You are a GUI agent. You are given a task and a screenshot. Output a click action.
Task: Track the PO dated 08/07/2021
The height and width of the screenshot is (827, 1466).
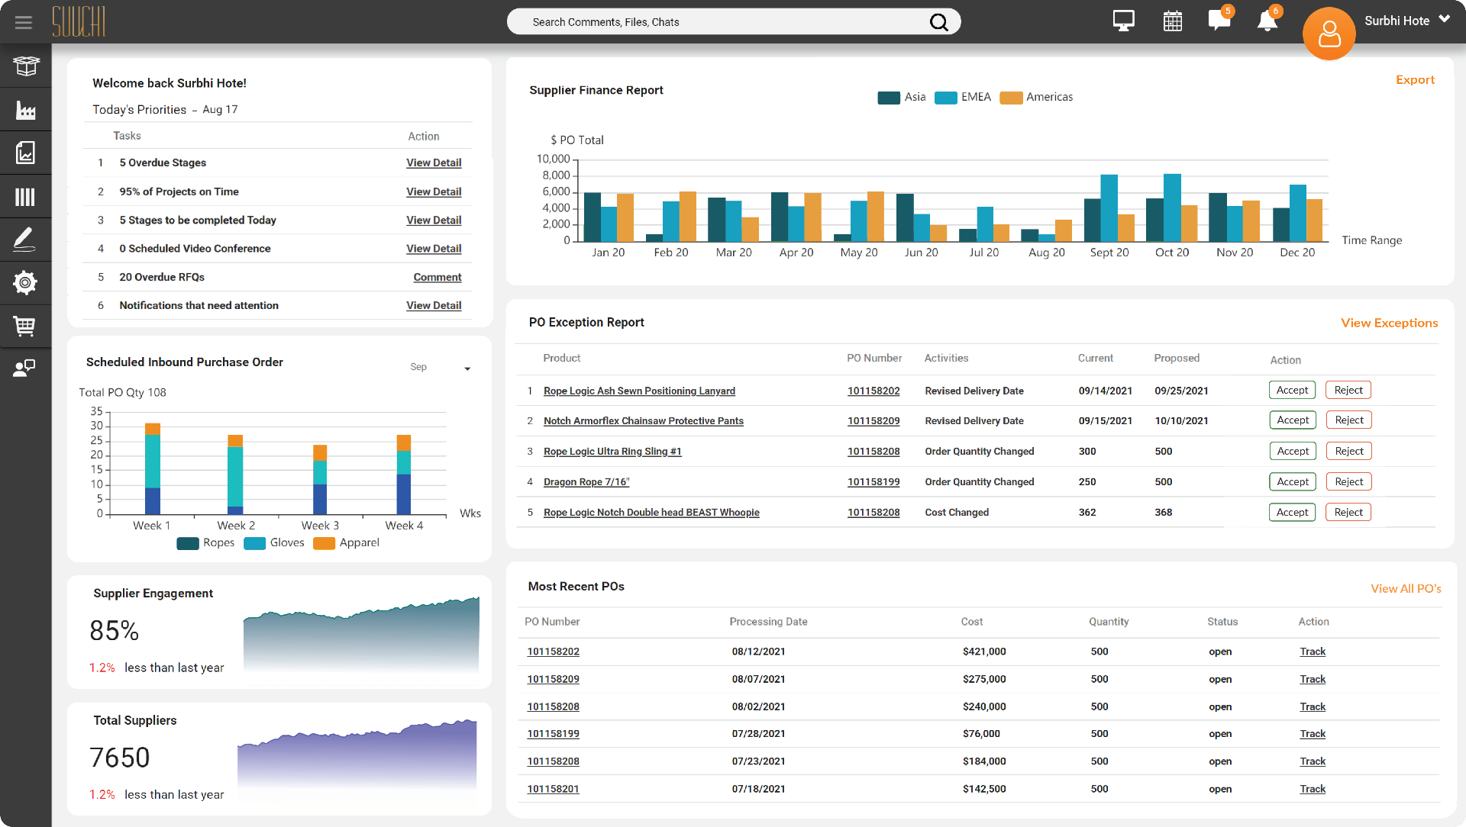[1313, 679]
